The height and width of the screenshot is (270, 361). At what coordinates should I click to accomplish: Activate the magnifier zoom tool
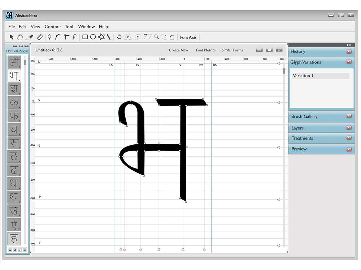click(x=156, y=37)
